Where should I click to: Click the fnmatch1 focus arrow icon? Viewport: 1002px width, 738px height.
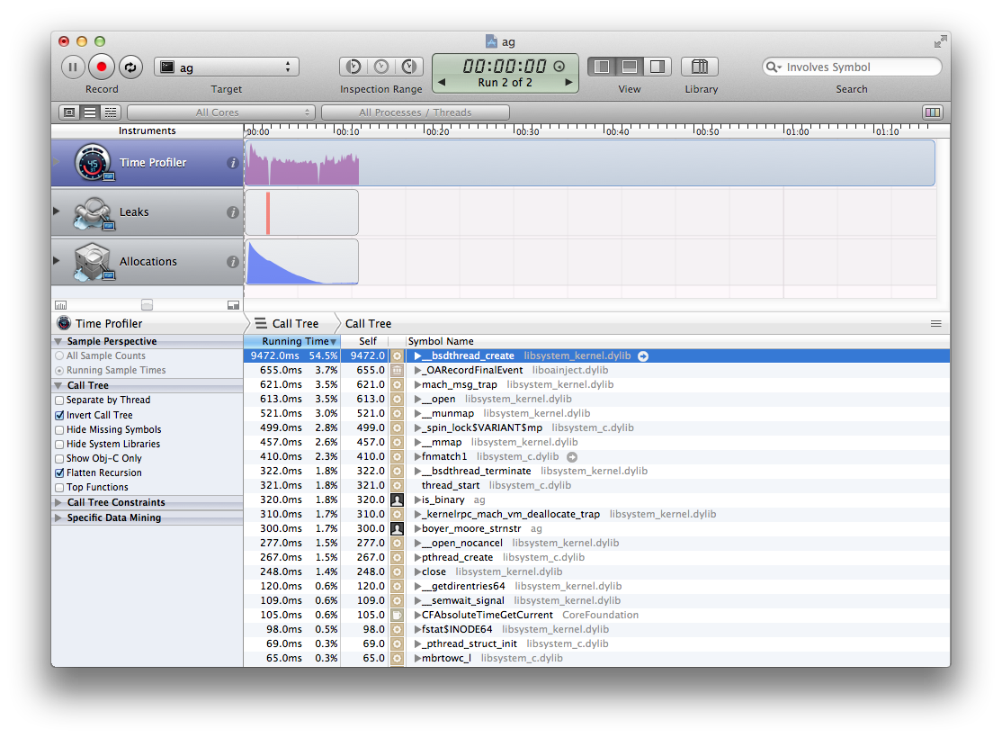coord(572,456)
